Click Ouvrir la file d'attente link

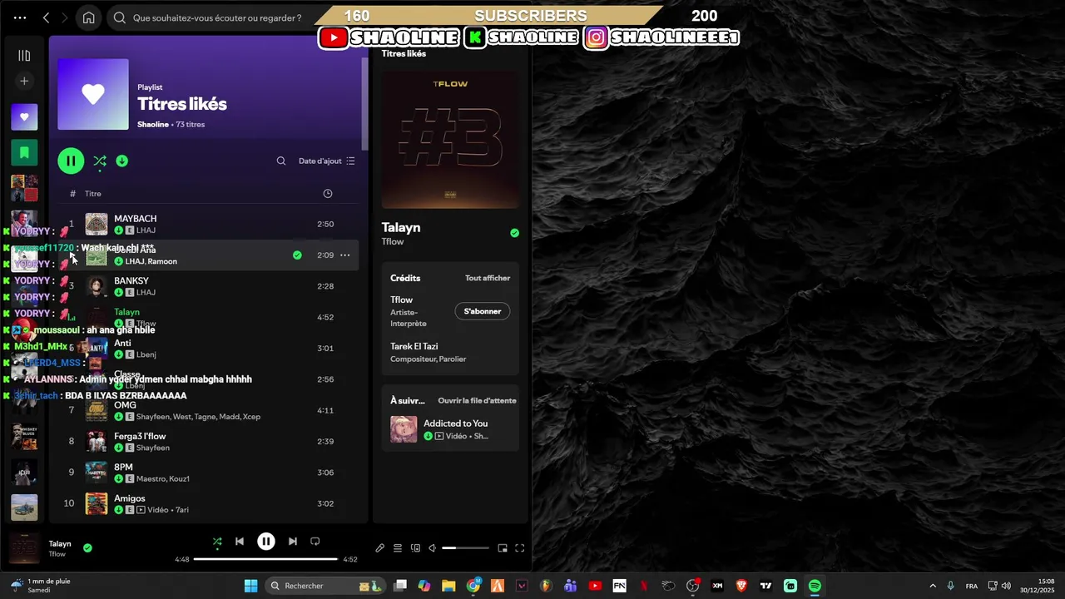tap(478, 400)
